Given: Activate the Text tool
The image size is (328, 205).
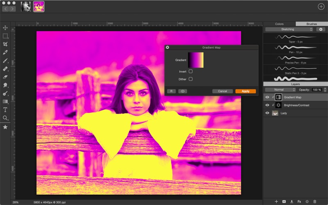Looking at the screenshot, I should pyautogui.click(x=5, y=109).
